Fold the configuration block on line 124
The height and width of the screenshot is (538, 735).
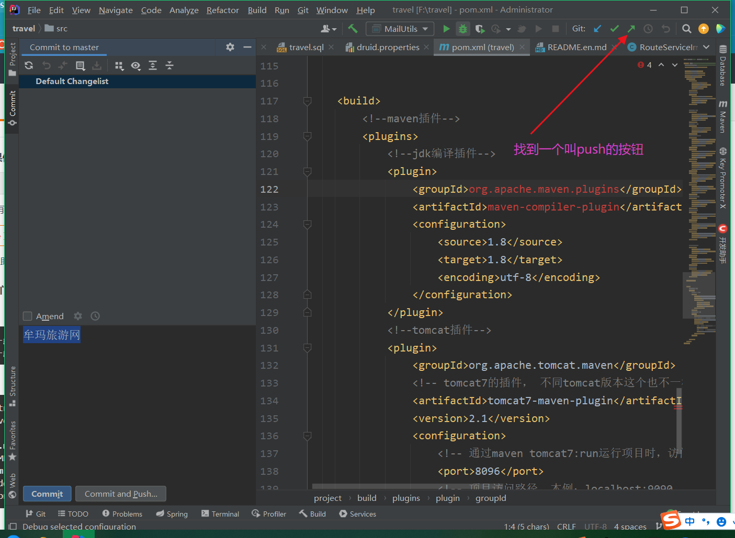(308, 224)
